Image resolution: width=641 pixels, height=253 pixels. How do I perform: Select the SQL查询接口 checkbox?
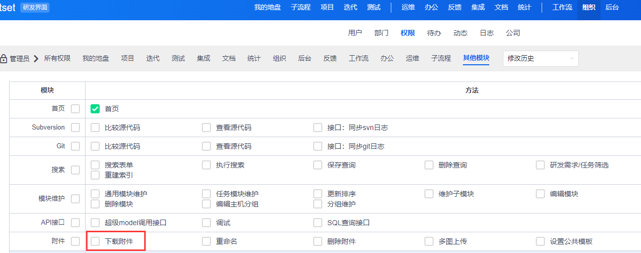[318, 223]
